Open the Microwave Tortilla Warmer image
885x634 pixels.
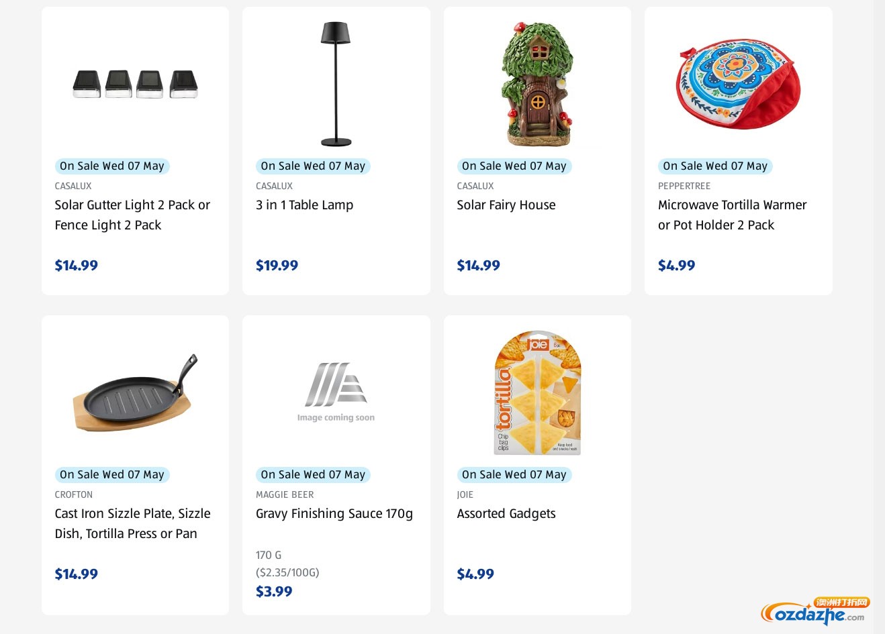pyautogui.click(x=738, y=83)
